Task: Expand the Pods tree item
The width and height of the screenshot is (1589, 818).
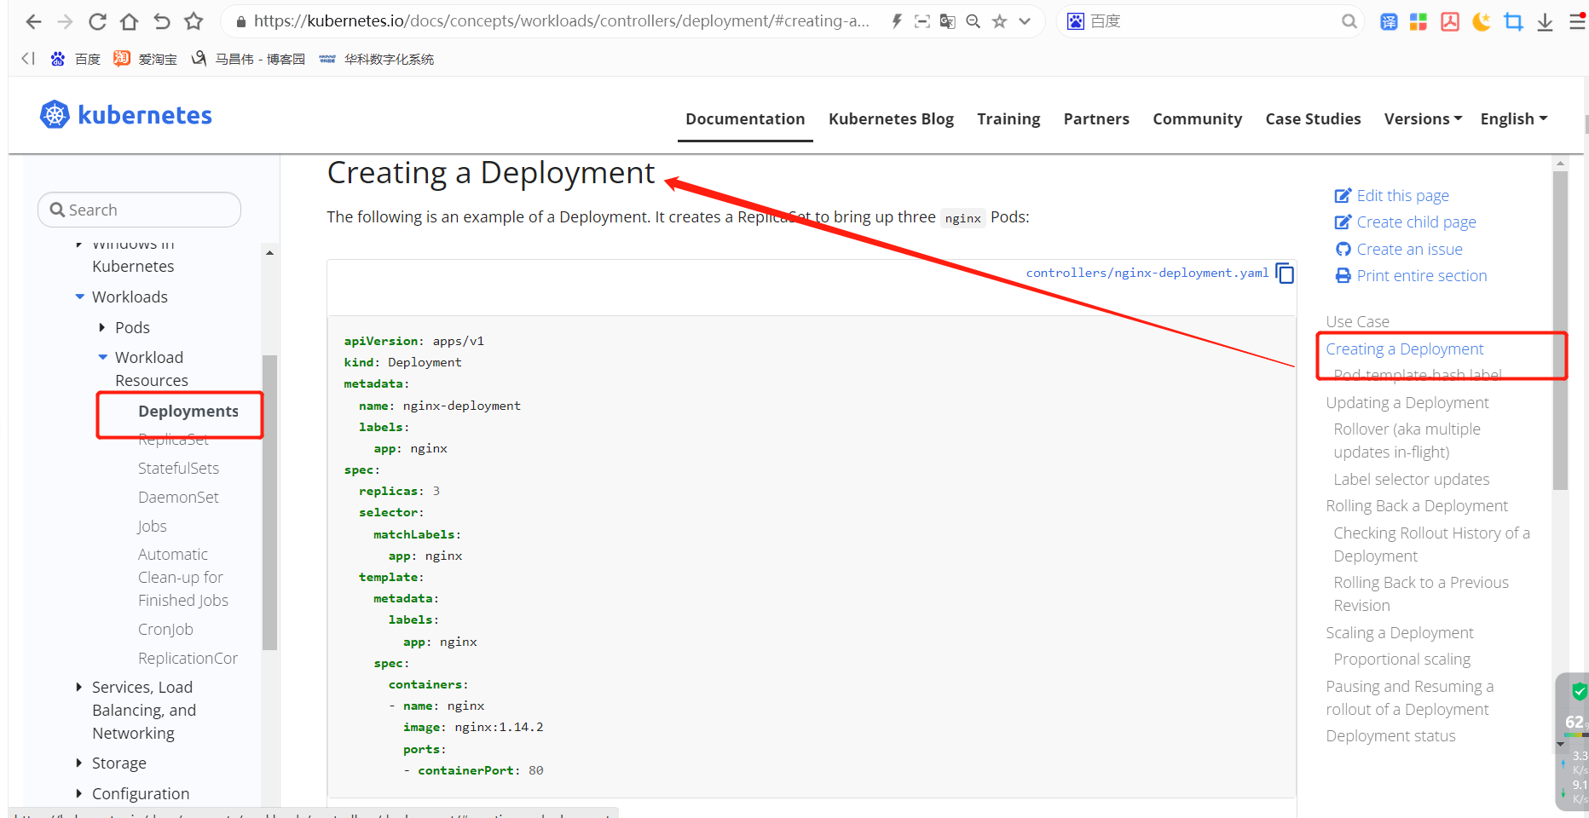Action: coord(102,327)
